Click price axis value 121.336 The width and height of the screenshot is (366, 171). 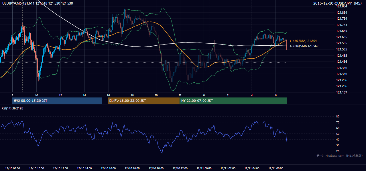coord(342,74)
